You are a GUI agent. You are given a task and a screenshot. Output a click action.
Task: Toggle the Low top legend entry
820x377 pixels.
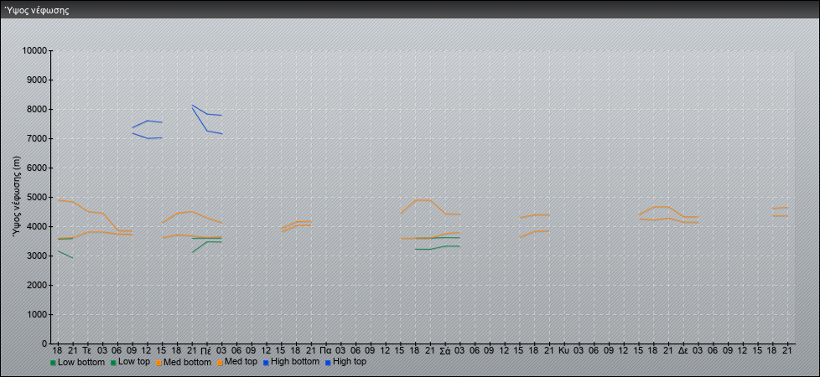pyautogui.click(x=130, y=362)
